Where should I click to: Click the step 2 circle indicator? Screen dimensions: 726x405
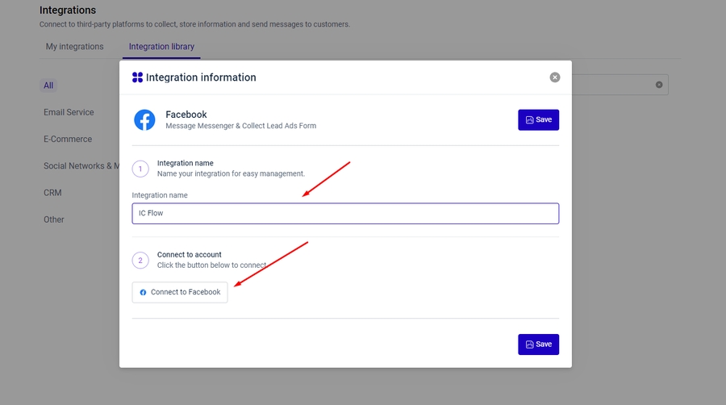click(x=140, y=260)
